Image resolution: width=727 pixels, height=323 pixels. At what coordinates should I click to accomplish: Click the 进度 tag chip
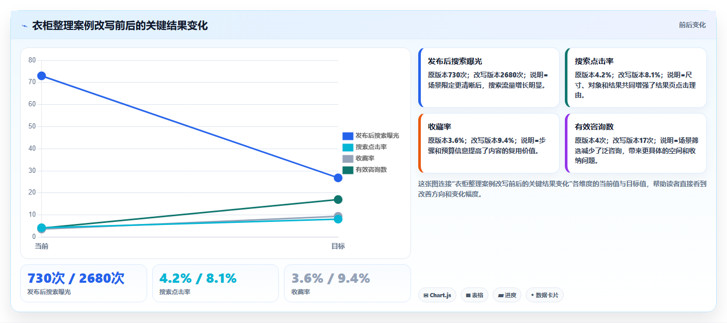(x=507, y=295)
